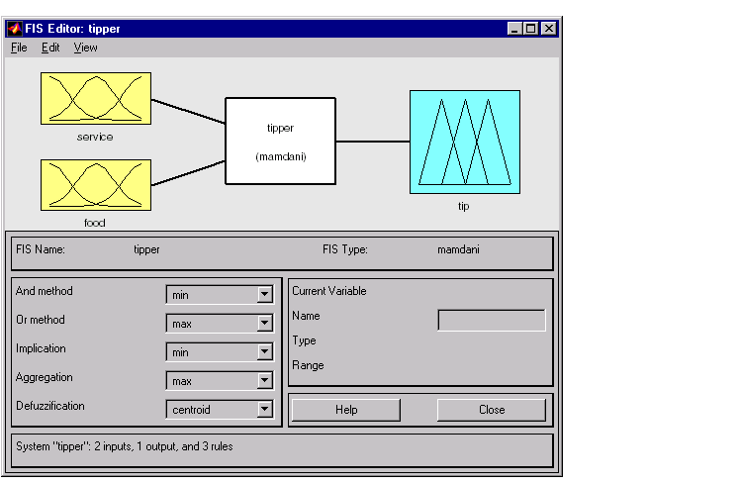Click the FIS Name value tipper
Image resolution: width=742 pixels, height=484 pixels.
146,250
